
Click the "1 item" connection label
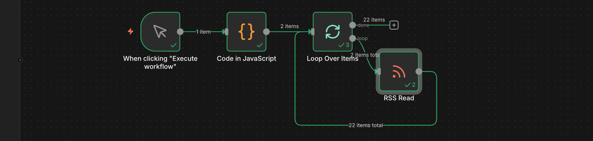click(x=203, y=32)
